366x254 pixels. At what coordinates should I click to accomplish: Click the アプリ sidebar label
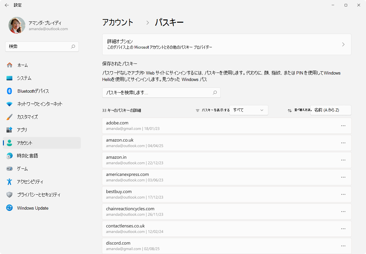[22, 130]
